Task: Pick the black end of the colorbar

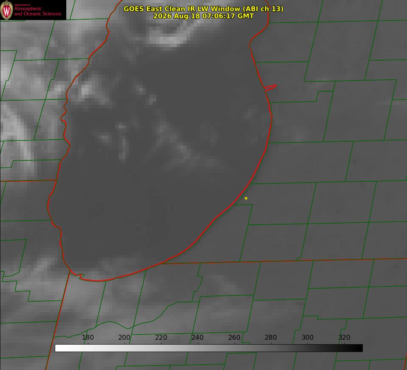Action: click(x=360, y=348)
